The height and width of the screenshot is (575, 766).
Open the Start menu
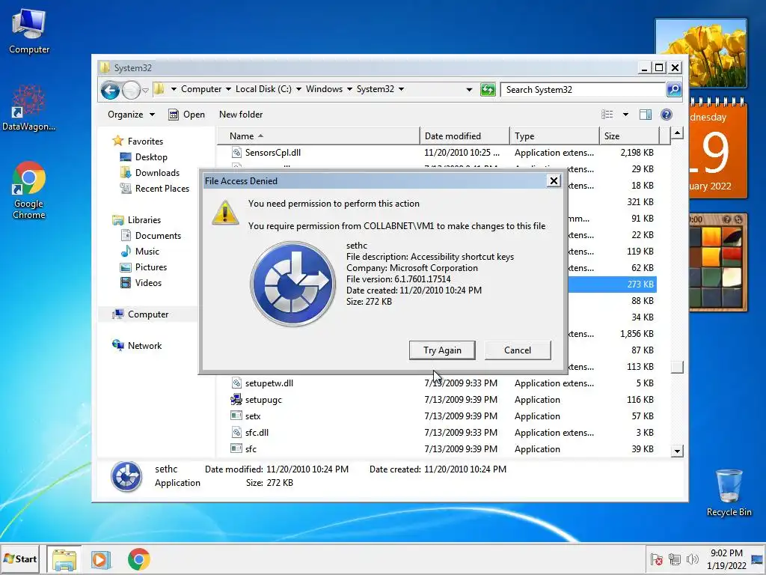pyautogui.click(x=20, y=559)
